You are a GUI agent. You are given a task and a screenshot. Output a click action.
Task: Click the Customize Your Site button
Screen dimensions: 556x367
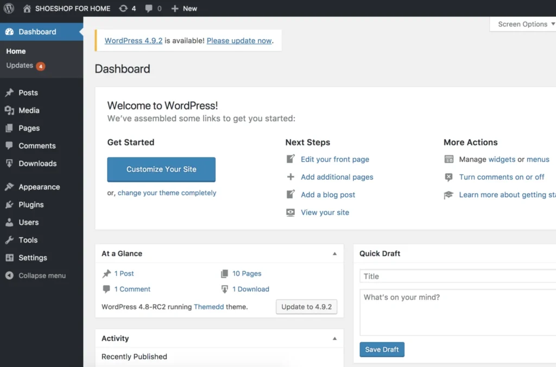tap(161, 169)
